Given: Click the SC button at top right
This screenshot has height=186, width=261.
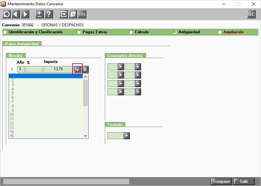Looking at the screenshot, I should coord(251,14).
